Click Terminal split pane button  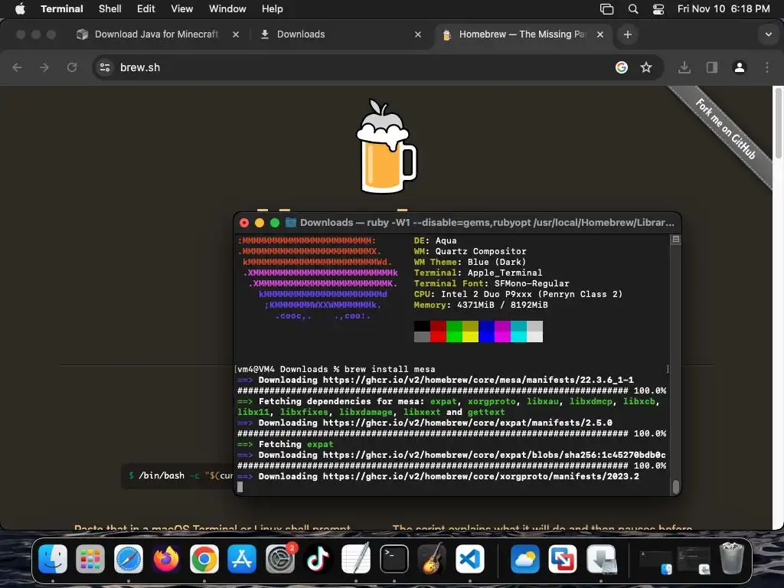tap(675, 240)
